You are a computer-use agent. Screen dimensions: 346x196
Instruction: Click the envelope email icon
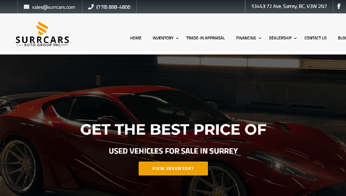coord(27,7)
